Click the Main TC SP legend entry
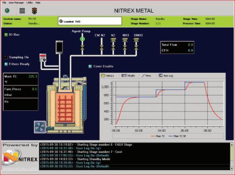The width and height of the screenshot is (235, 175). [x=177, y=136]
